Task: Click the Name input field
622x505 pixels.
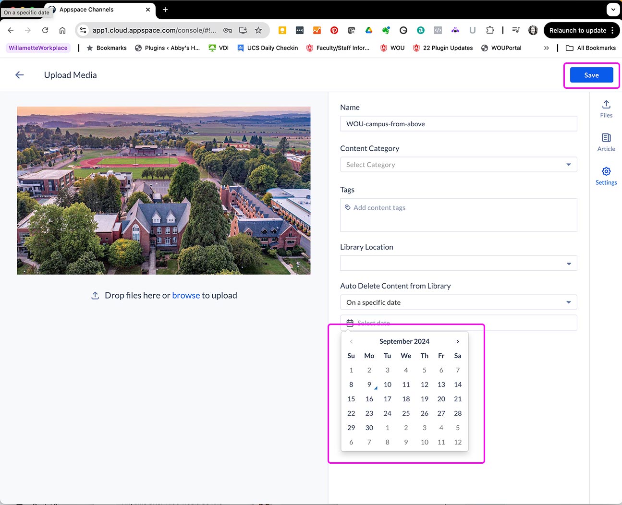Action: tap(458, 124)
